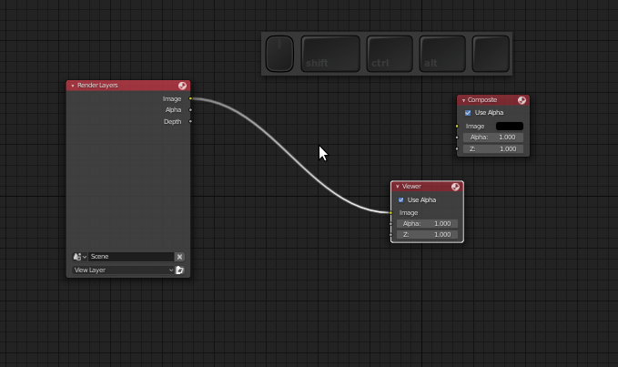618x367 pixels.
Task: Click Composite Image input socket
Action: click(457, 127)
